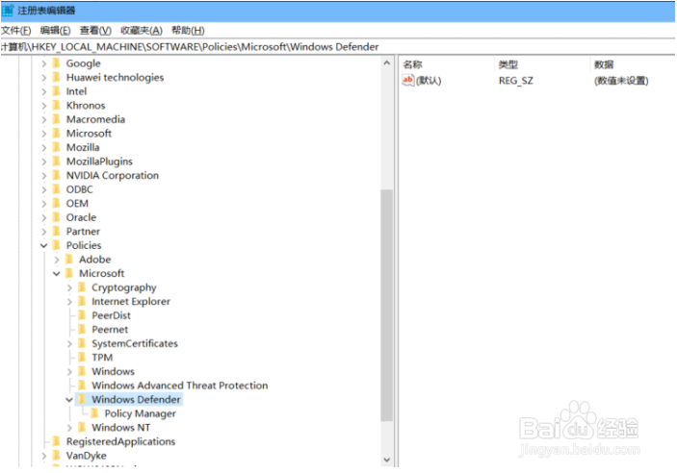Click the Macromedia folder icon
This screenshot has width=677, height=473.
[x=56, y=119]
